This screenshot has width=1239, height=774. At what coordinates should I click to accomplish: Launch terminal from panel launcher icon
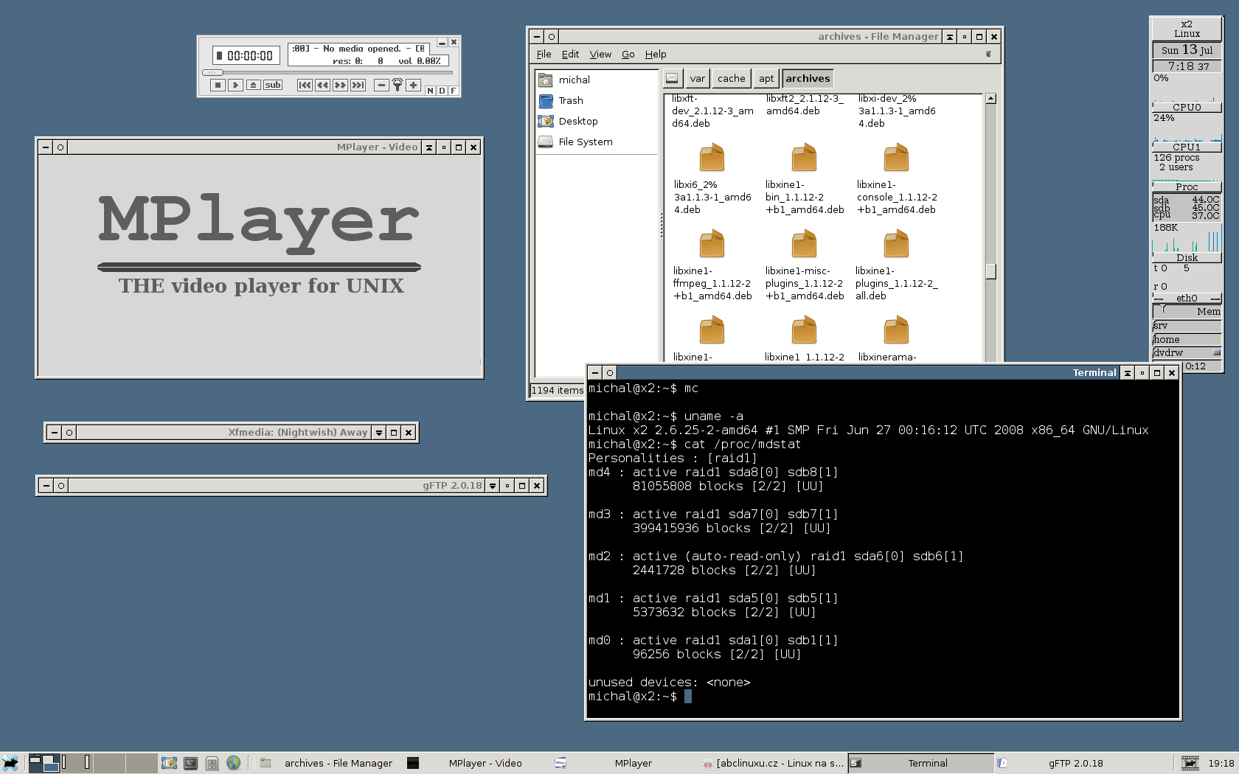click(x=190, y=764)
